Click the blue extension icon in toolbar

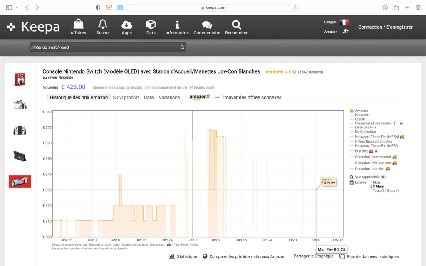coord(120,7)
